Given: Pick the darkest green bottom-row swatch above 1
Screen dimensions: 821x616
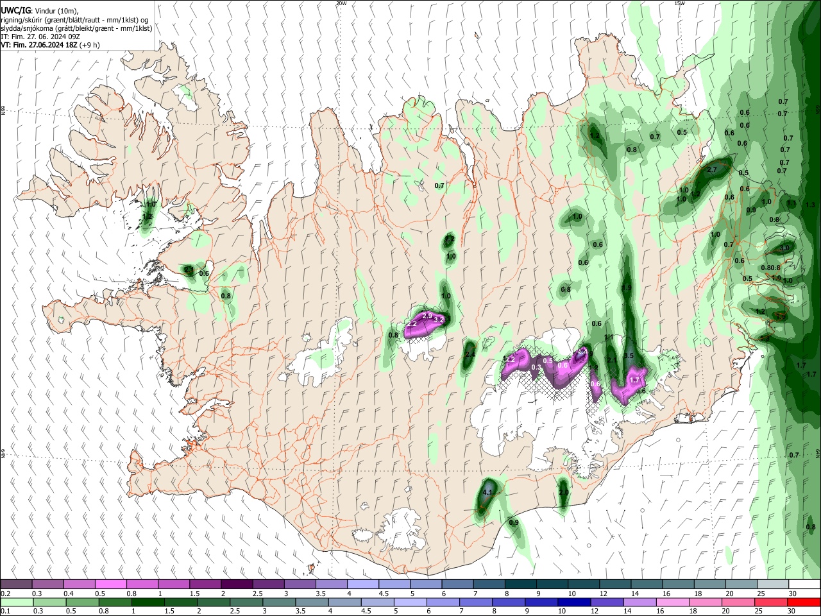Looking at the screenshot, I should [x=148, y=602].
